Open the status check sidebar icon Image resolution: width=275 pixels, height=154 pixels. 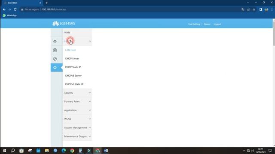coord(55,59)
